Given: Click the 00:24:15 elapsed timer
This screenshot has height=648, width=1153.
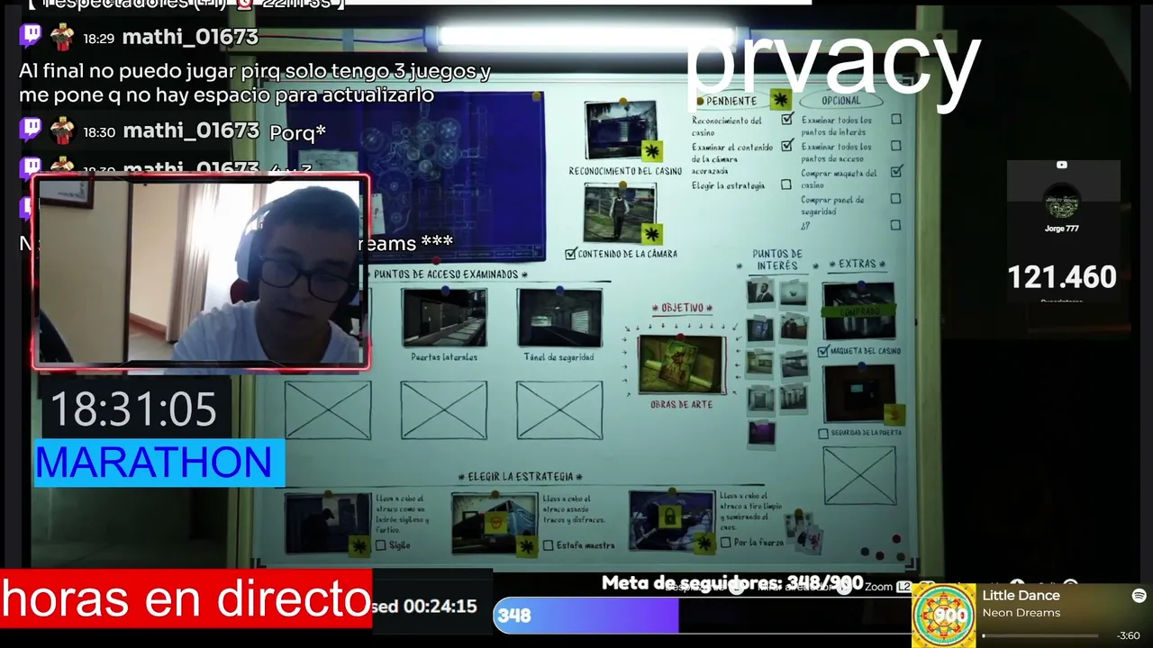Looking at the screenshot, I should (x=440, y=607).
